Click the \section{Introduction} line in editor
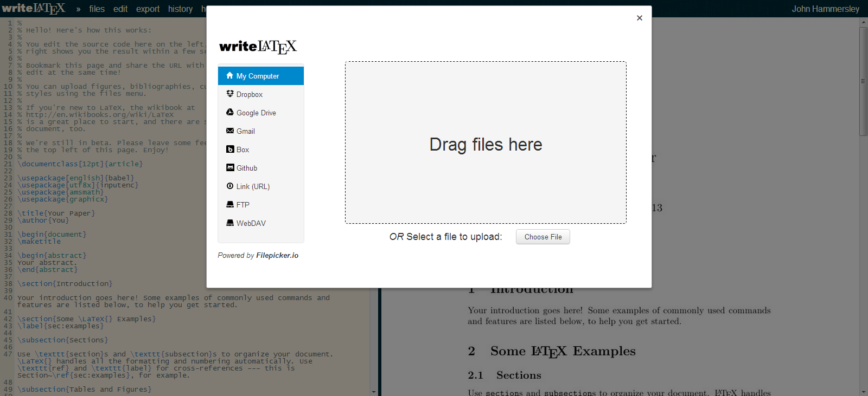Viewport: 868px width, 396px height. pyautogui.click(x=65, y=283)
